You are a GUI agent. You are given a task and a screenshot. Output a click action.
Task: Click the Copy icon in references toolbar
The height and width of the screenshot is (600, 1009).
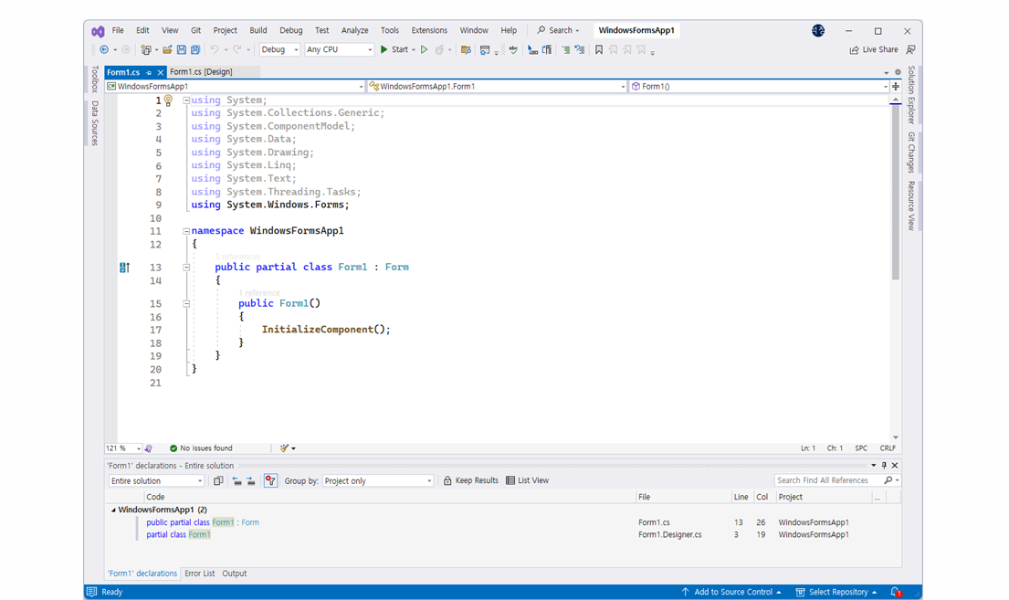point(218,481)
